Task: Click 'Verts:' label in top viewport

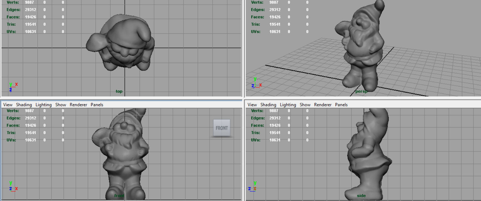Action: coord(13,2)
